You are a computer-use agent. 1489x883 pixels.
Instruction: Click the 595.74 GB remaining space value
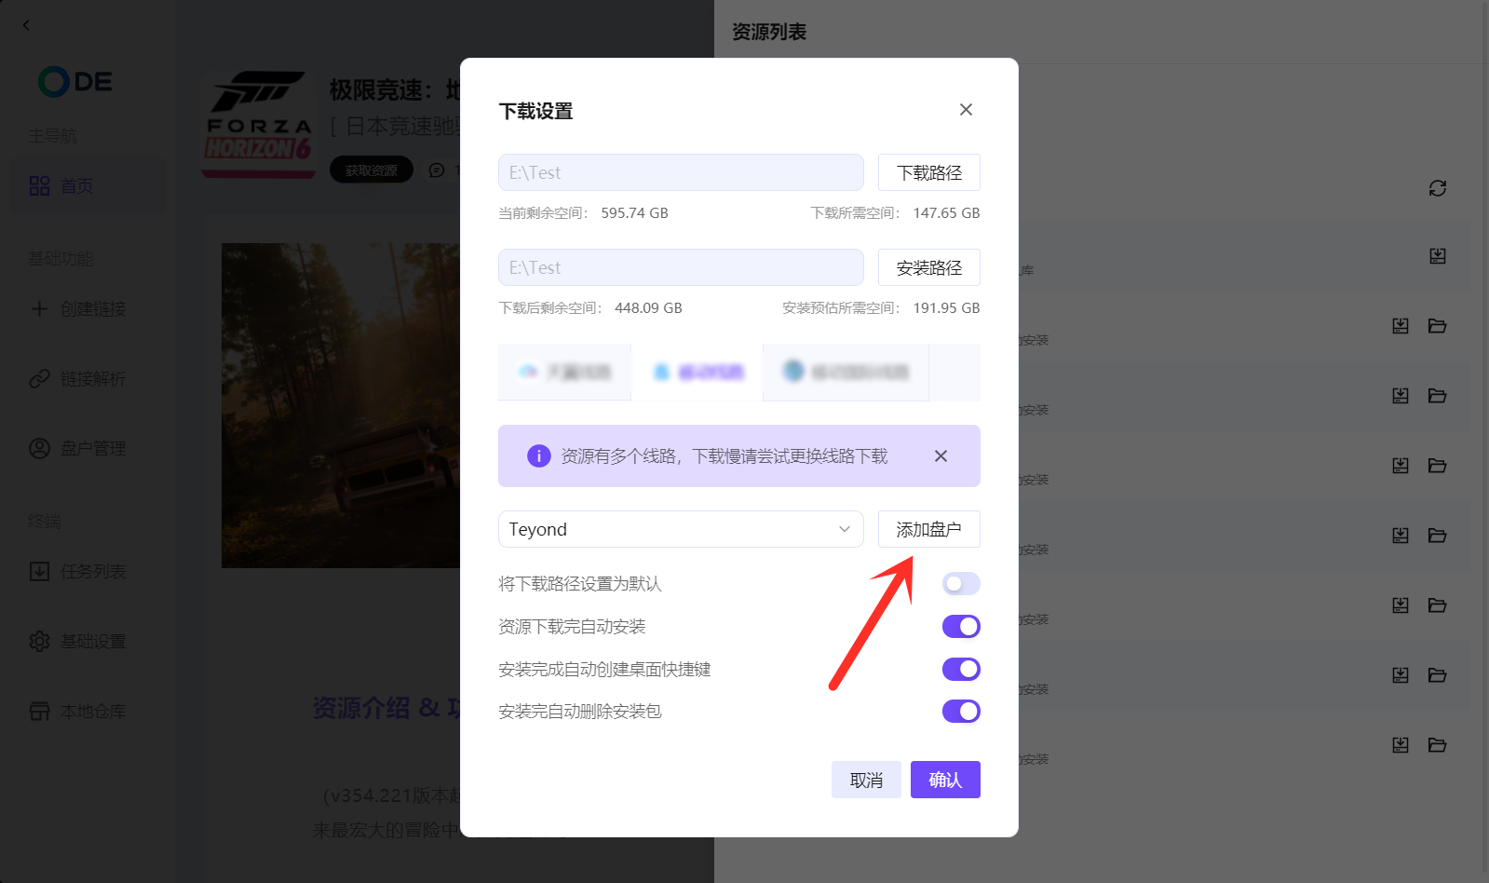pos(635,213)
